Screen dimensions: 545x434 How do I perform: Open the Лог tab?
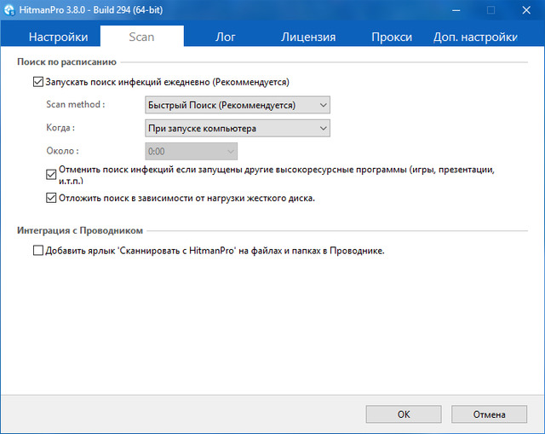click(225, 37)
